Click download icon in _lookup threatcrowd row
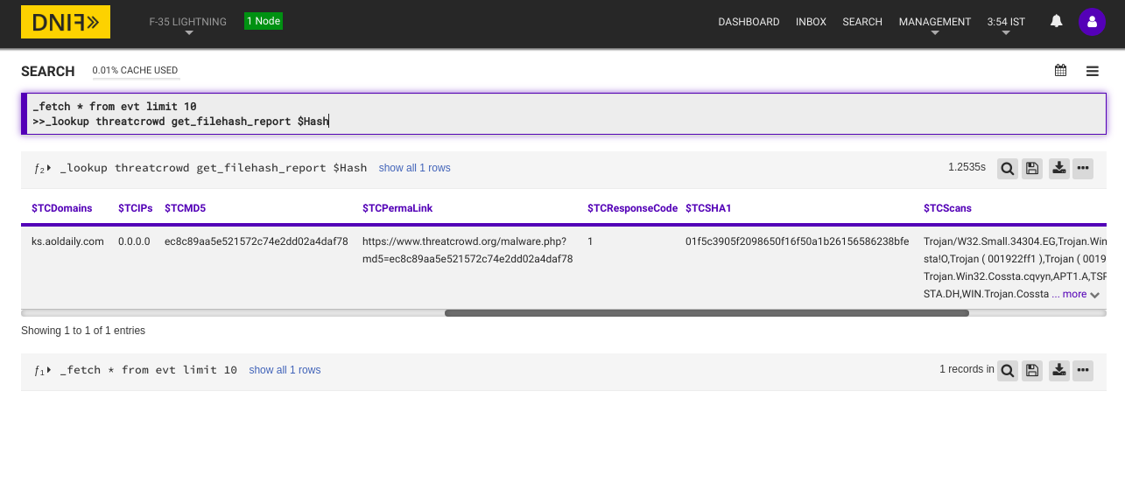The height and width of the screenshot is (496, 1125). pyautogui.click(x=1059, y=169)
